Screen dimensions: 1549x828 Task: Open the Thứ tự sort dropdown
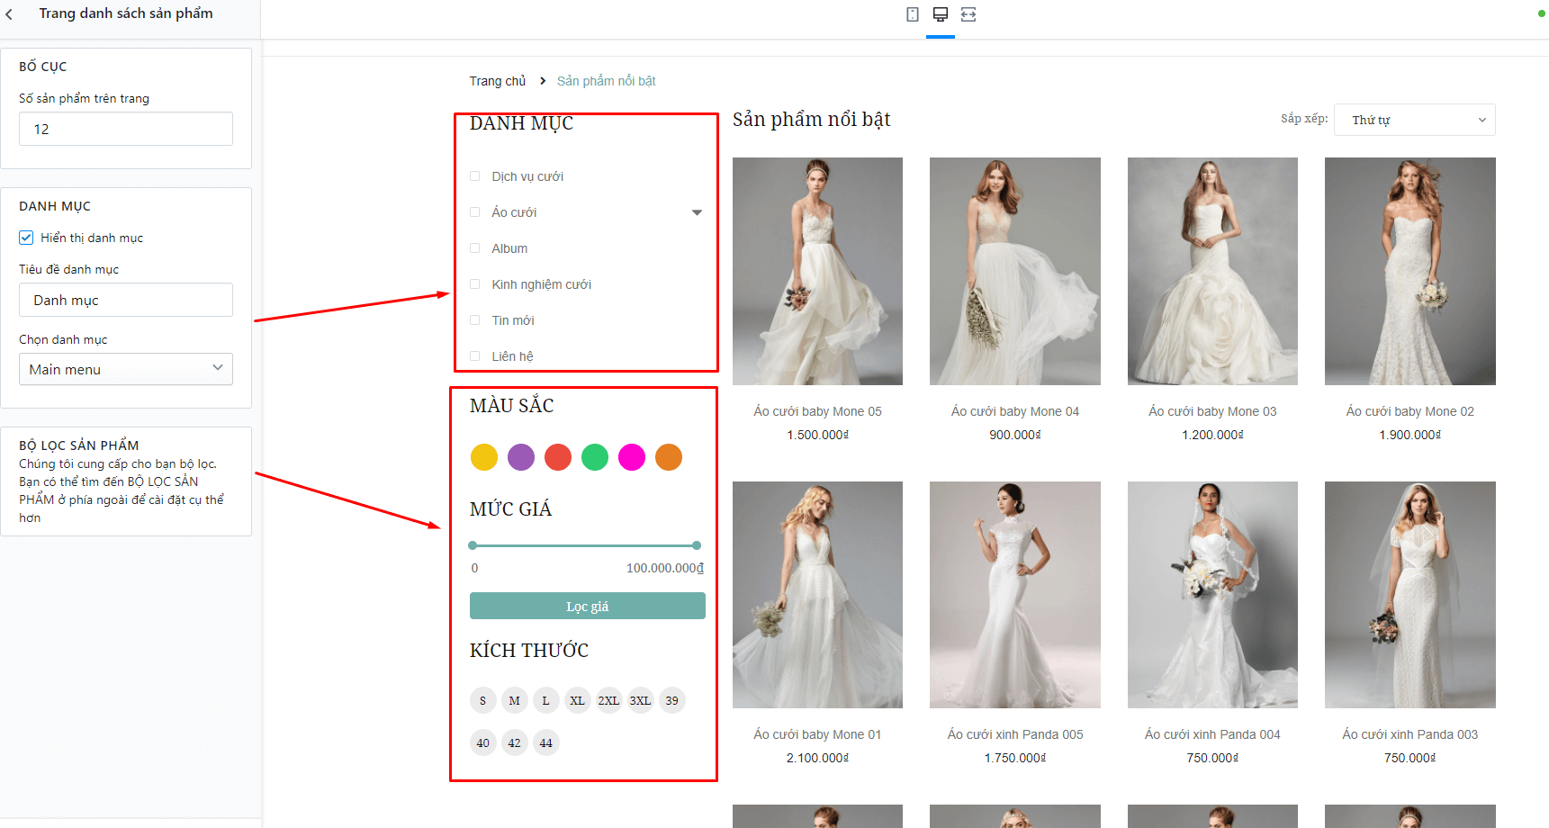pyautogui.click(x=1414, y=120)
